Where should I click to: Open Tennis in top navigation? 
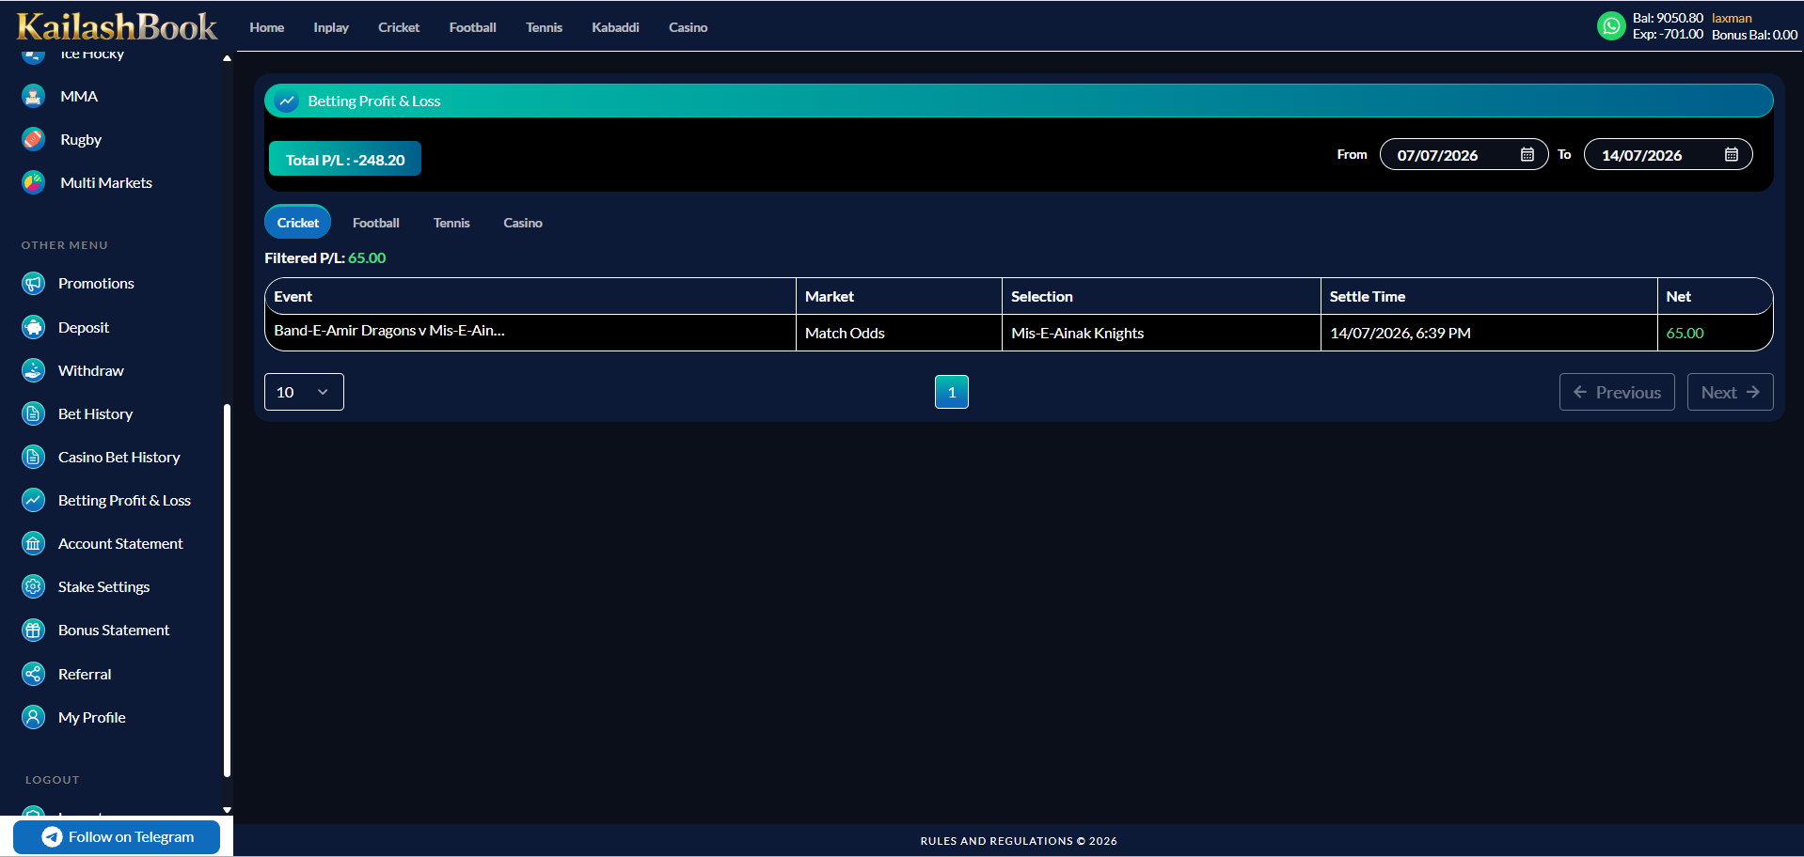point(544,27)
